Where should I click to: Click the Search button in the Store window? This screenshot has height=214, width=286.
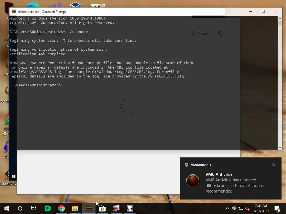pos(200,34)
